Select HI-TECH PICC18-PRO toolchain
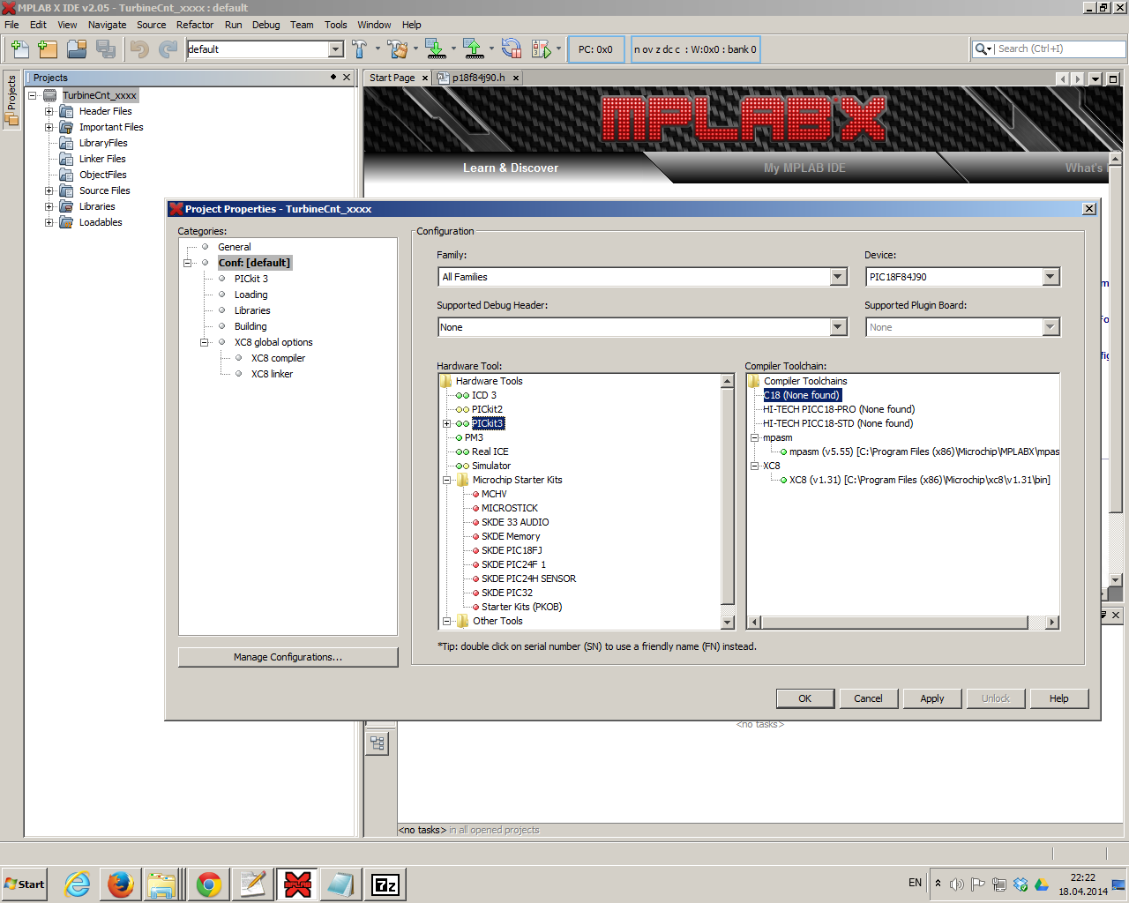Screen dimensions: 1129x903 point(839,409)
